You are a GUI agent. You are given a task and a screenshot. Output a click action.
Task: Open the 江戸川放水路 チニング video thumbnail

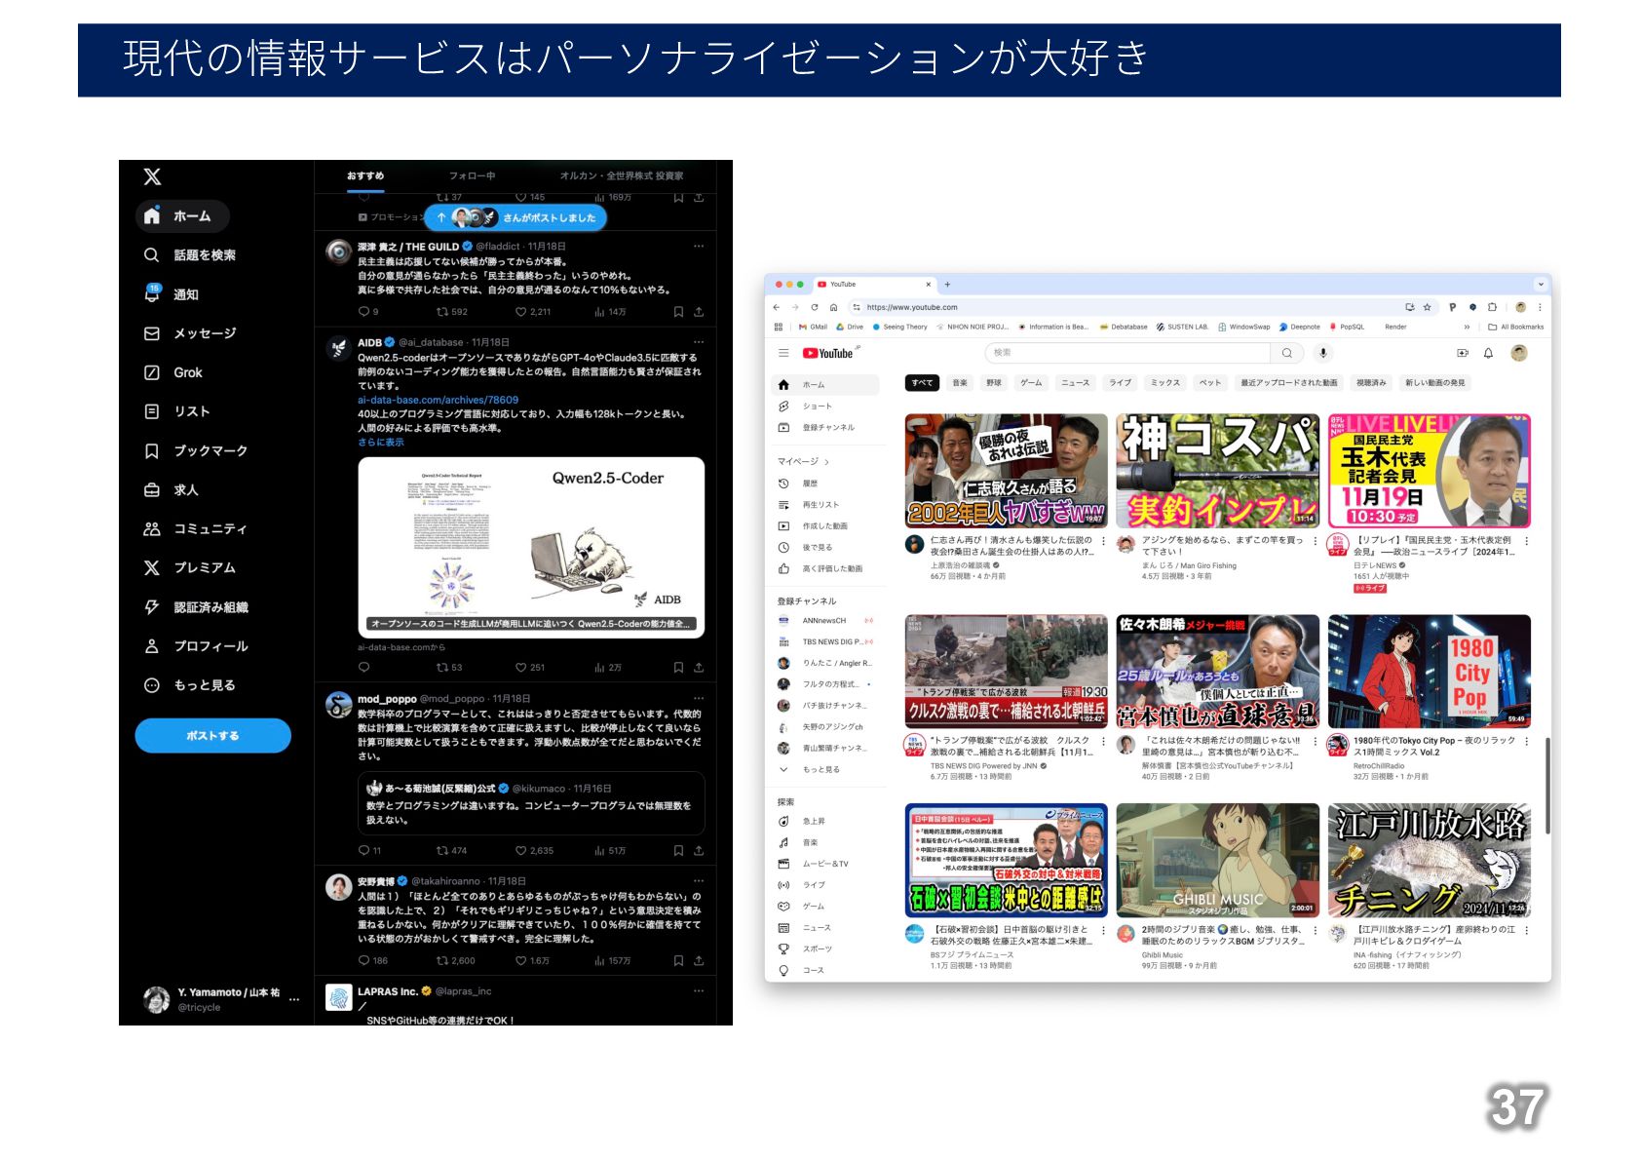[1430, 861]
